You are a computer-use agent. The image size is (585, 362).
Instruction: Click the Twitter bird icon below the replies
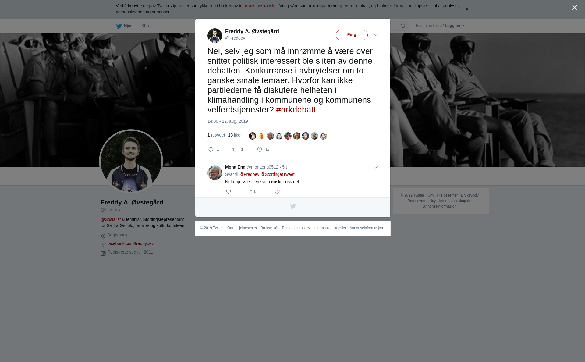pyautogui.click(x=293, y=206)
